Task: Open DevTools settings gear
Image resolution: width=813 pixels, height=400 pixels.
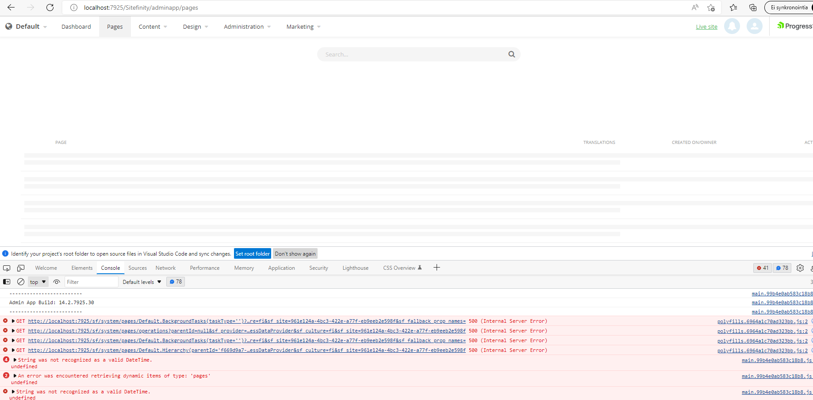Action: coord(800,268)
